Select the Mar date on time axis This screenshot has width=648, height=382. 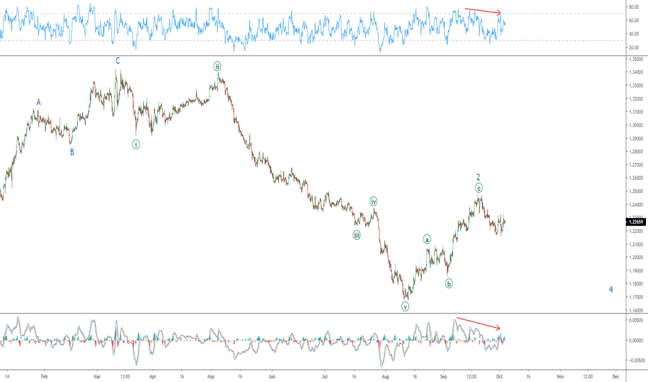click(97, 376)
